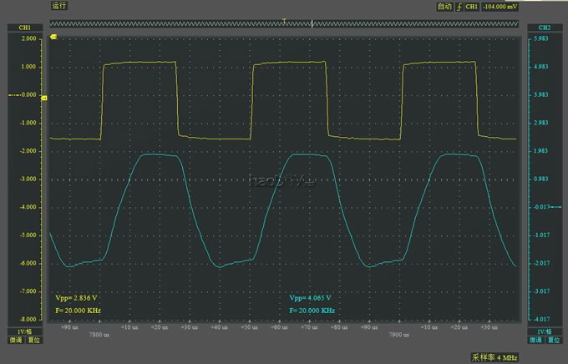Click the cyan CH2 Vpp= 4.065 V measurement
The image size is (568, 364).
pos(311,297)
